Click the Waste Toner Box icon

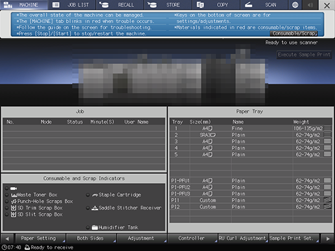(14, 195)
